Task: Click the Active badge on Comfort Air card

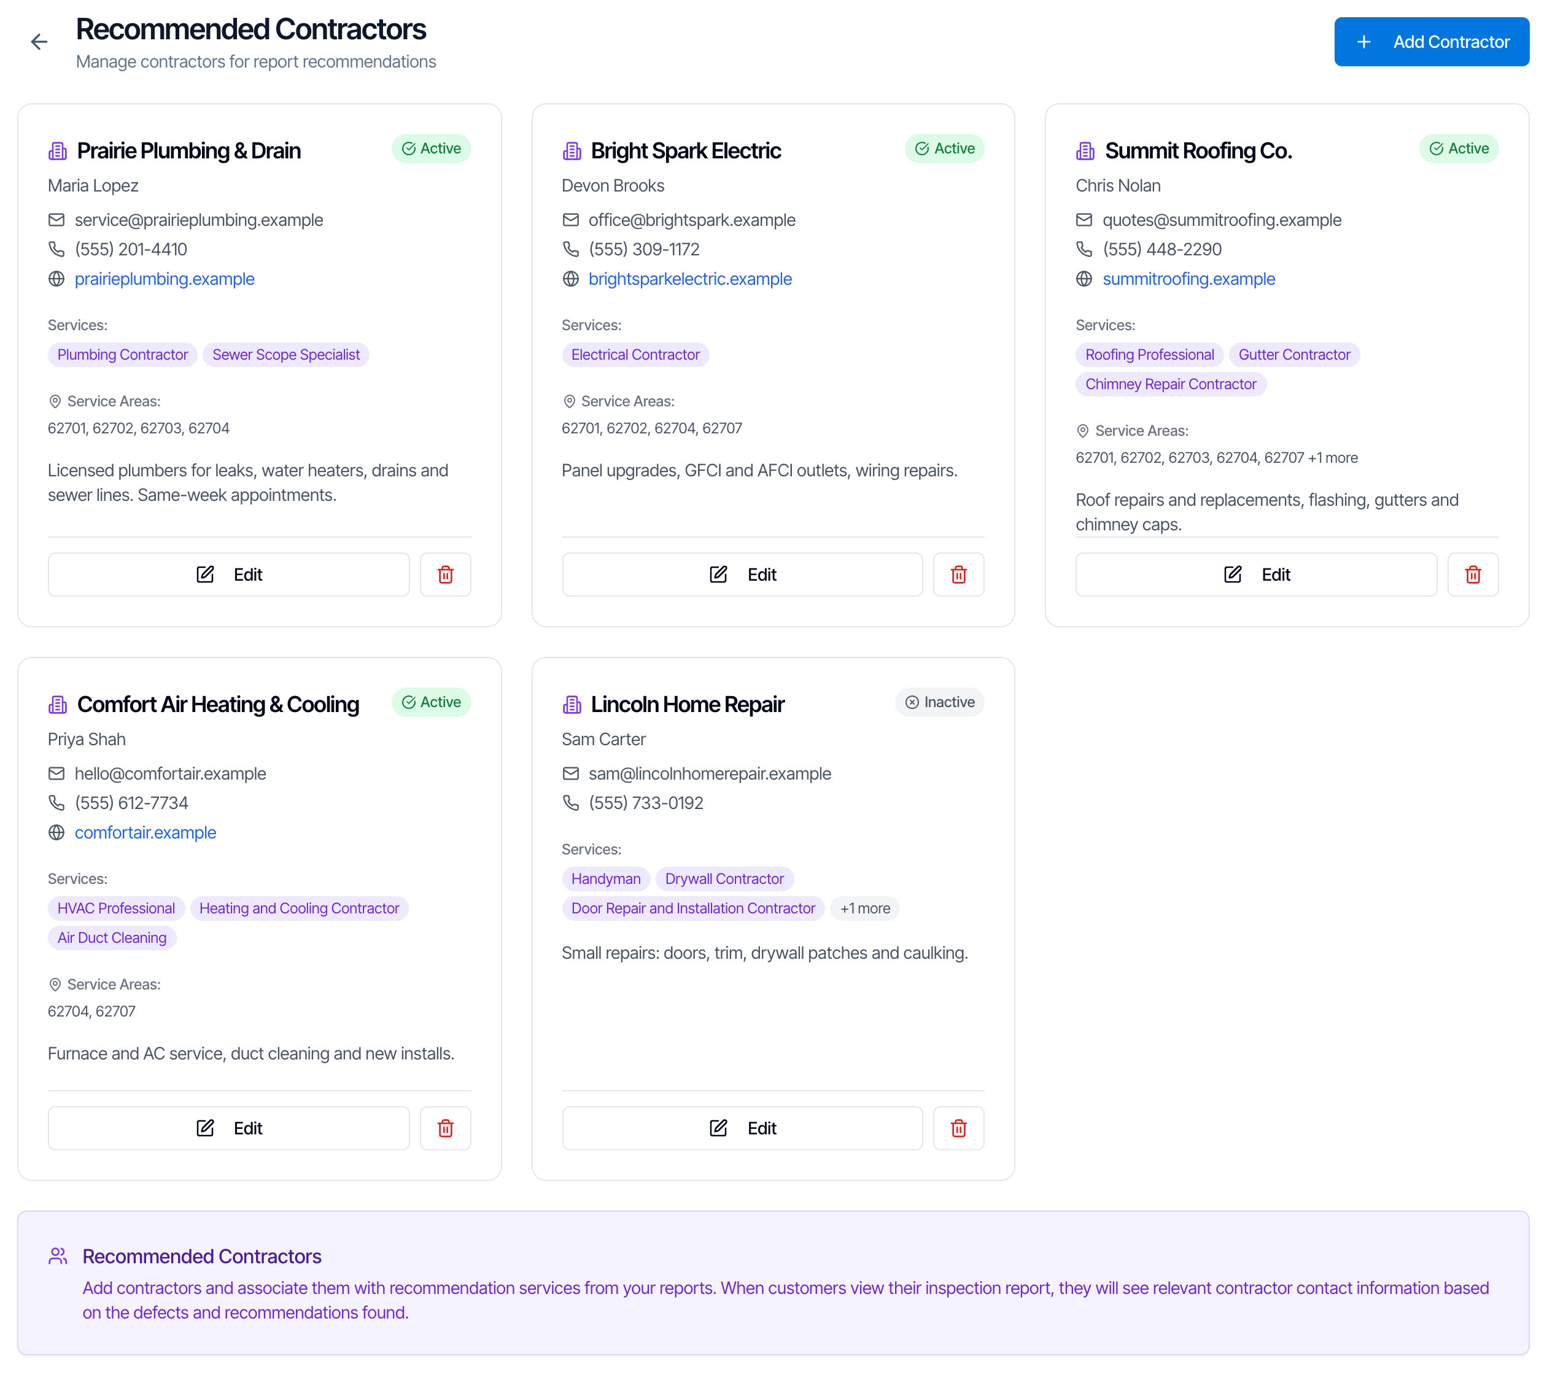Action: (x=432, y=702)
